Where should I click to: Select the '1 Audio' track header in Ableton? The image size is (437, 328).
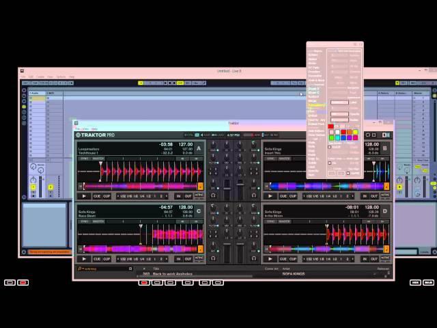tap(37, 93)
